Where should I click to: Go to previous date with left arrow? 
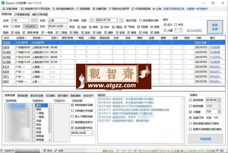tap(92, 20)
